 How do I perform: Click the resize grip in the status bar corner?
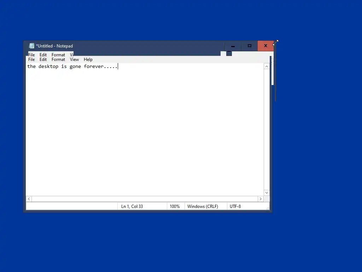point(268,208)
